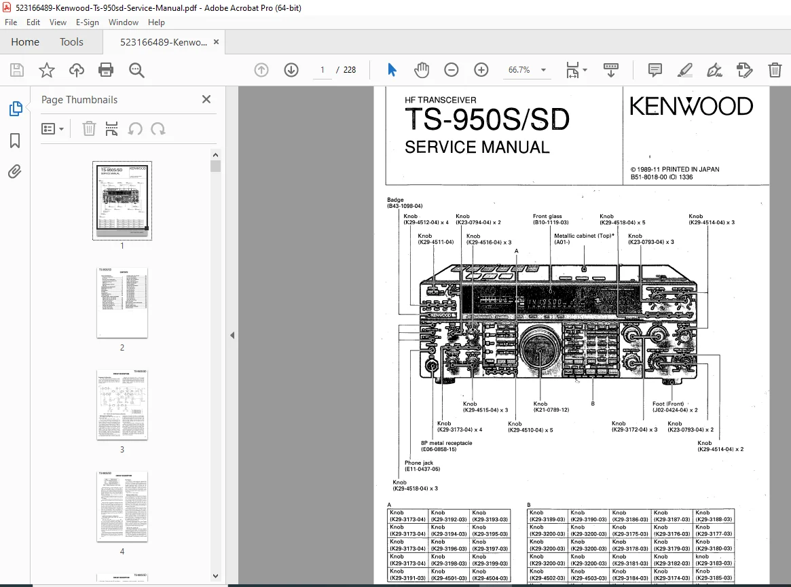
Task: Select page 3 thumbnail
Action: coord(122,405)
